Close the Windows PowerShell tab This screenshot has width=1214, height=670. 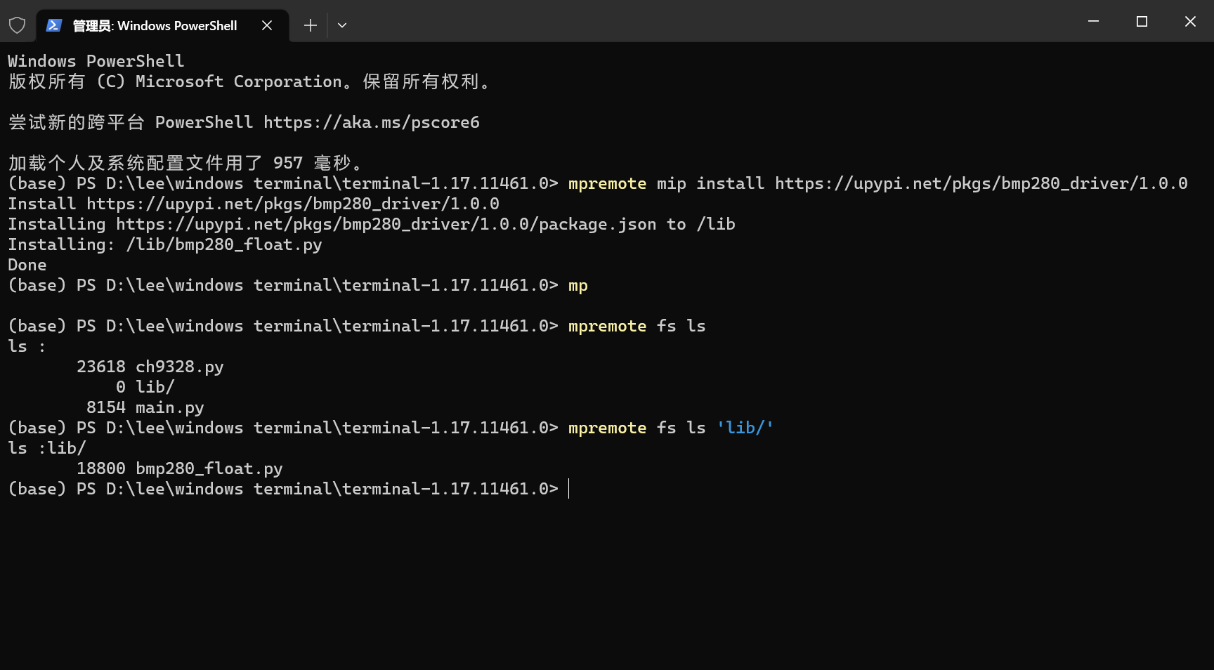[267, 25]
